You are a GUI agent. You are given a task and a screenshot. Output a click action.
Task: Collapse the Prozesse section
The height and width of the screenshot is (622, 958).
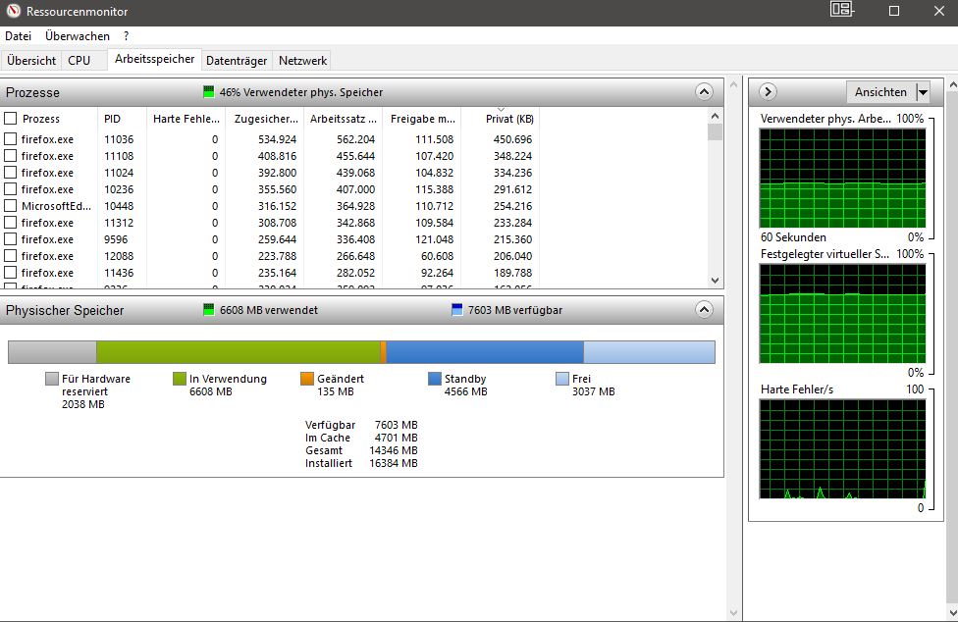click(x=704, y=92)
